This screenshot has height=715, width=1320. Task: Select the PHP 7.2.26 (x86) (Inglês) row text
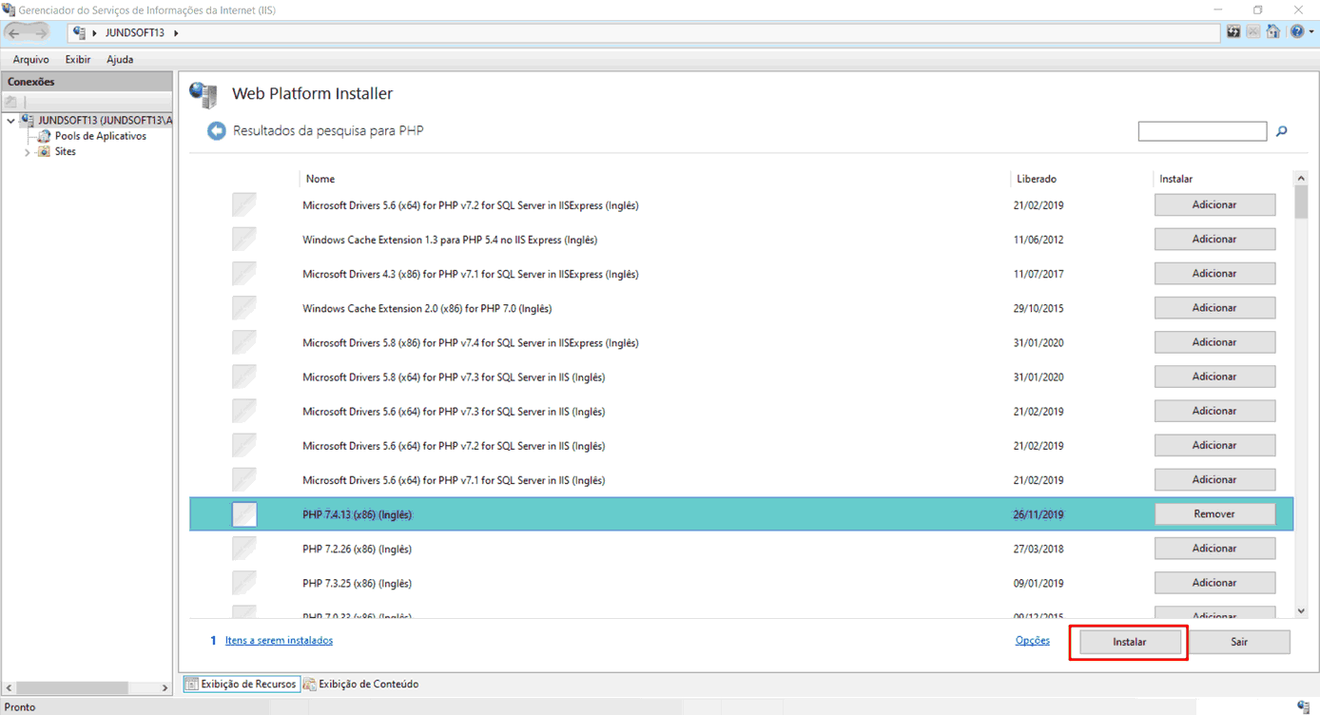click(x=357, y=549)
